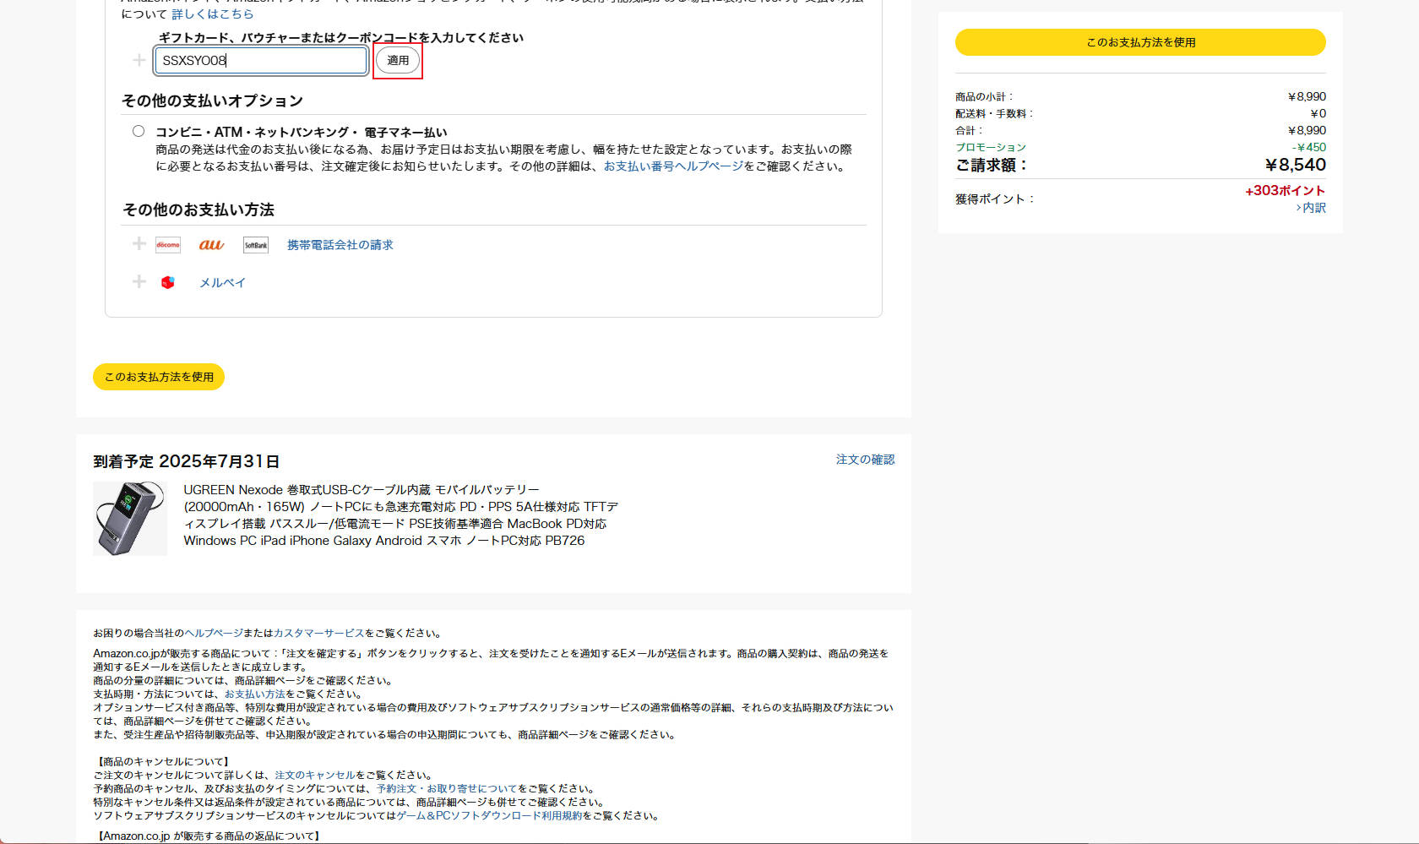Open the 注文のキャンセル link

point(314,775)
